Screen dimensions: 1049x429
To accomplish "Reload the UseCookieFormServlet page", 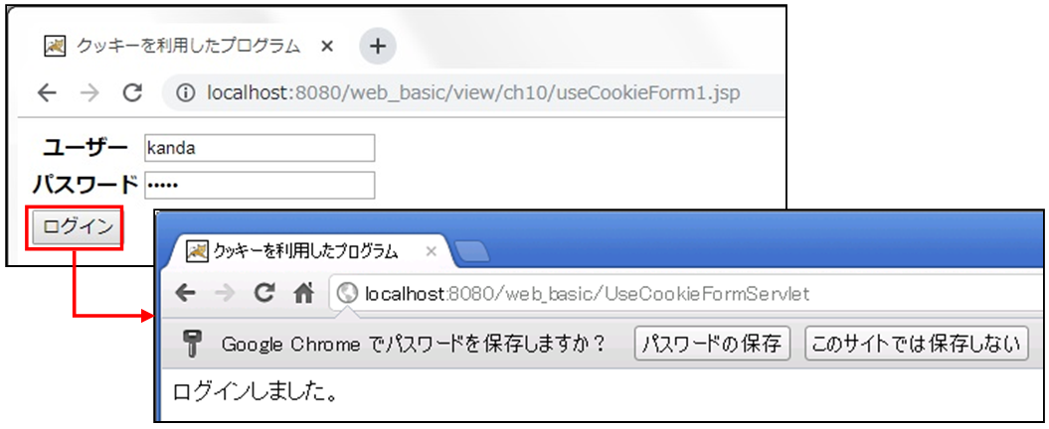I will (x=264, y=293).
